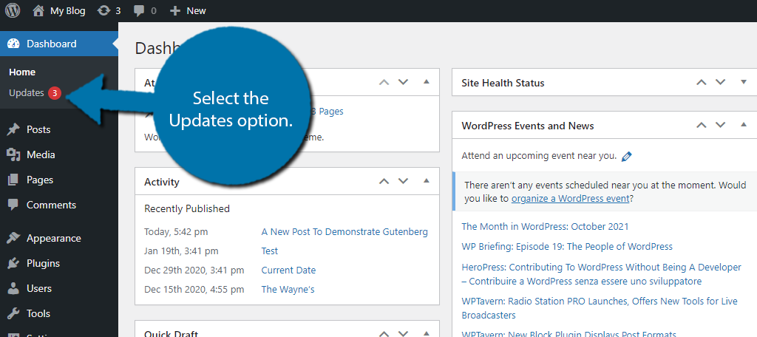Open Comments menu

point(51,205)
